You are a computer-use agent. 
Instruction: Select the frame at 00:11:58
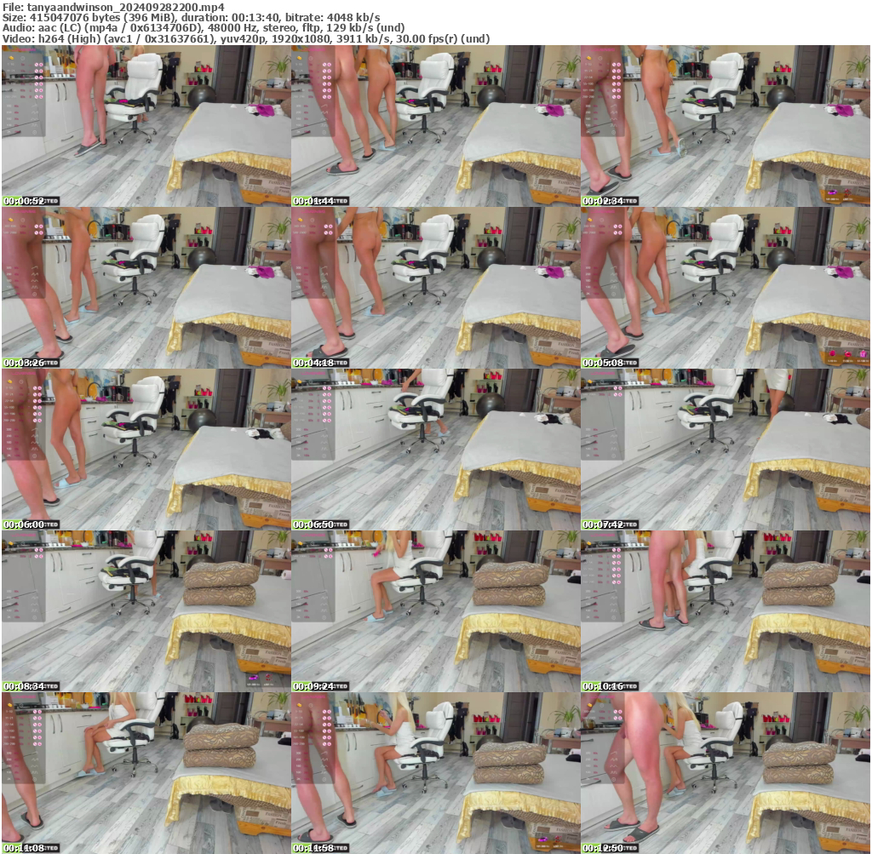tap(436, 773)
